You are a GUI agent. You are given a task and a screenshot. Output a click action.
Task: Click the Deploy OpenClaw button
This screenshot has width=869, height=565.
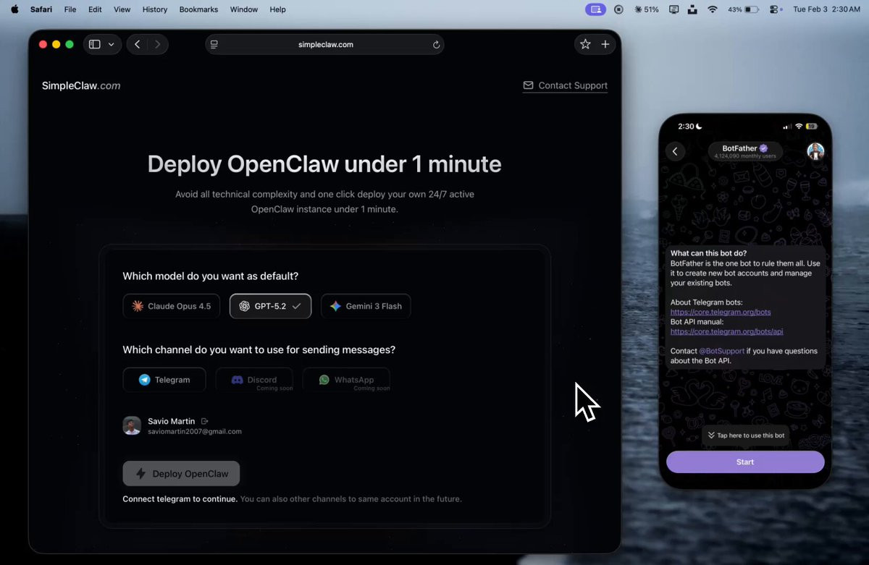181,474
